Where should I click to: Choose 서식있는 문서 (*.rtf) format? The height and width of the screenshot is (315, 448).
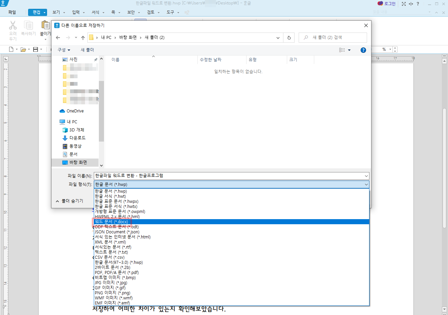pyautogui.click(x=232, y=247)
